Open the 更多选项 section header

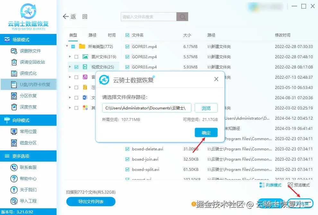coord(28,156)
